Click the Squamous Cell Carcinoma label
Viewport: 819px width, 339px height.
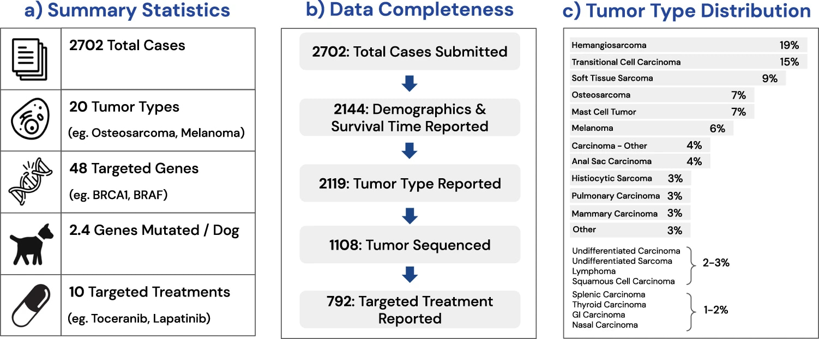[x=623, y=281]
